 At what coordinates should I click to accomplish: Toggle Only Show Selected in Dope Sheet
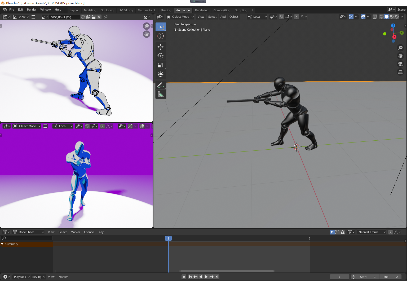click(332, 232)
